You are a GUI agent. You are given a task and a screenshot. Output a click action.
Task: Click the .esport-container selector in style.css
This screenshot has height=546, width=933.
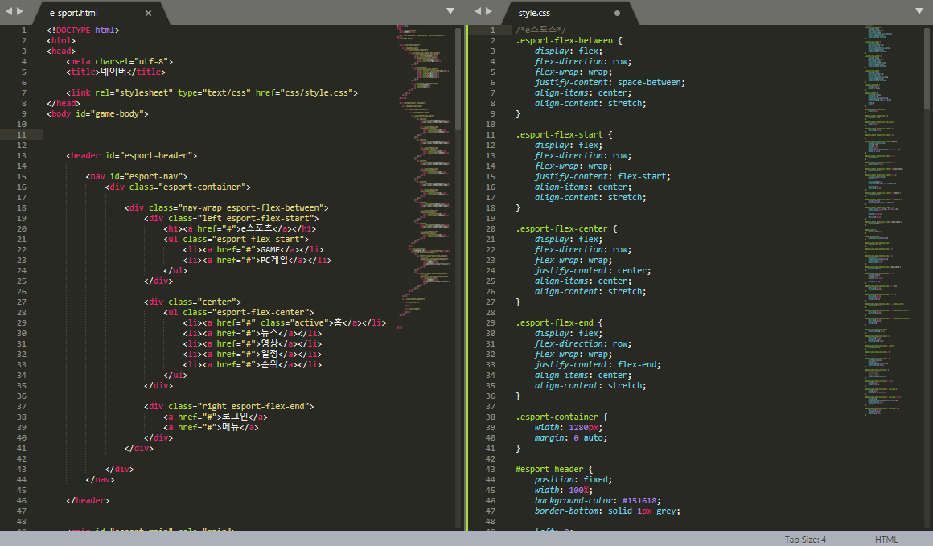pos(557,417)
